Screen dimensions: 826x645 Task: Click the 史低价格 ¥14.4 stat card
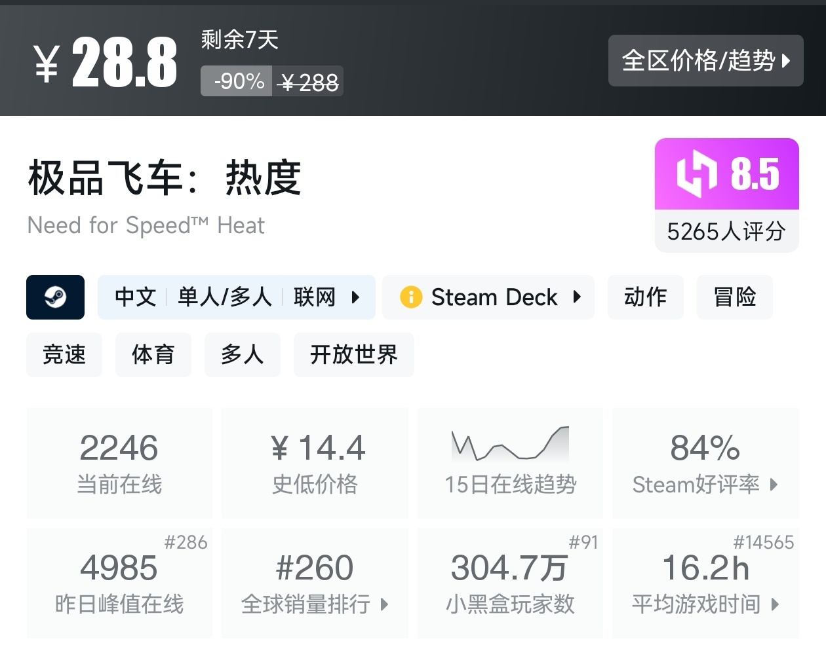[x=315, y=463]
